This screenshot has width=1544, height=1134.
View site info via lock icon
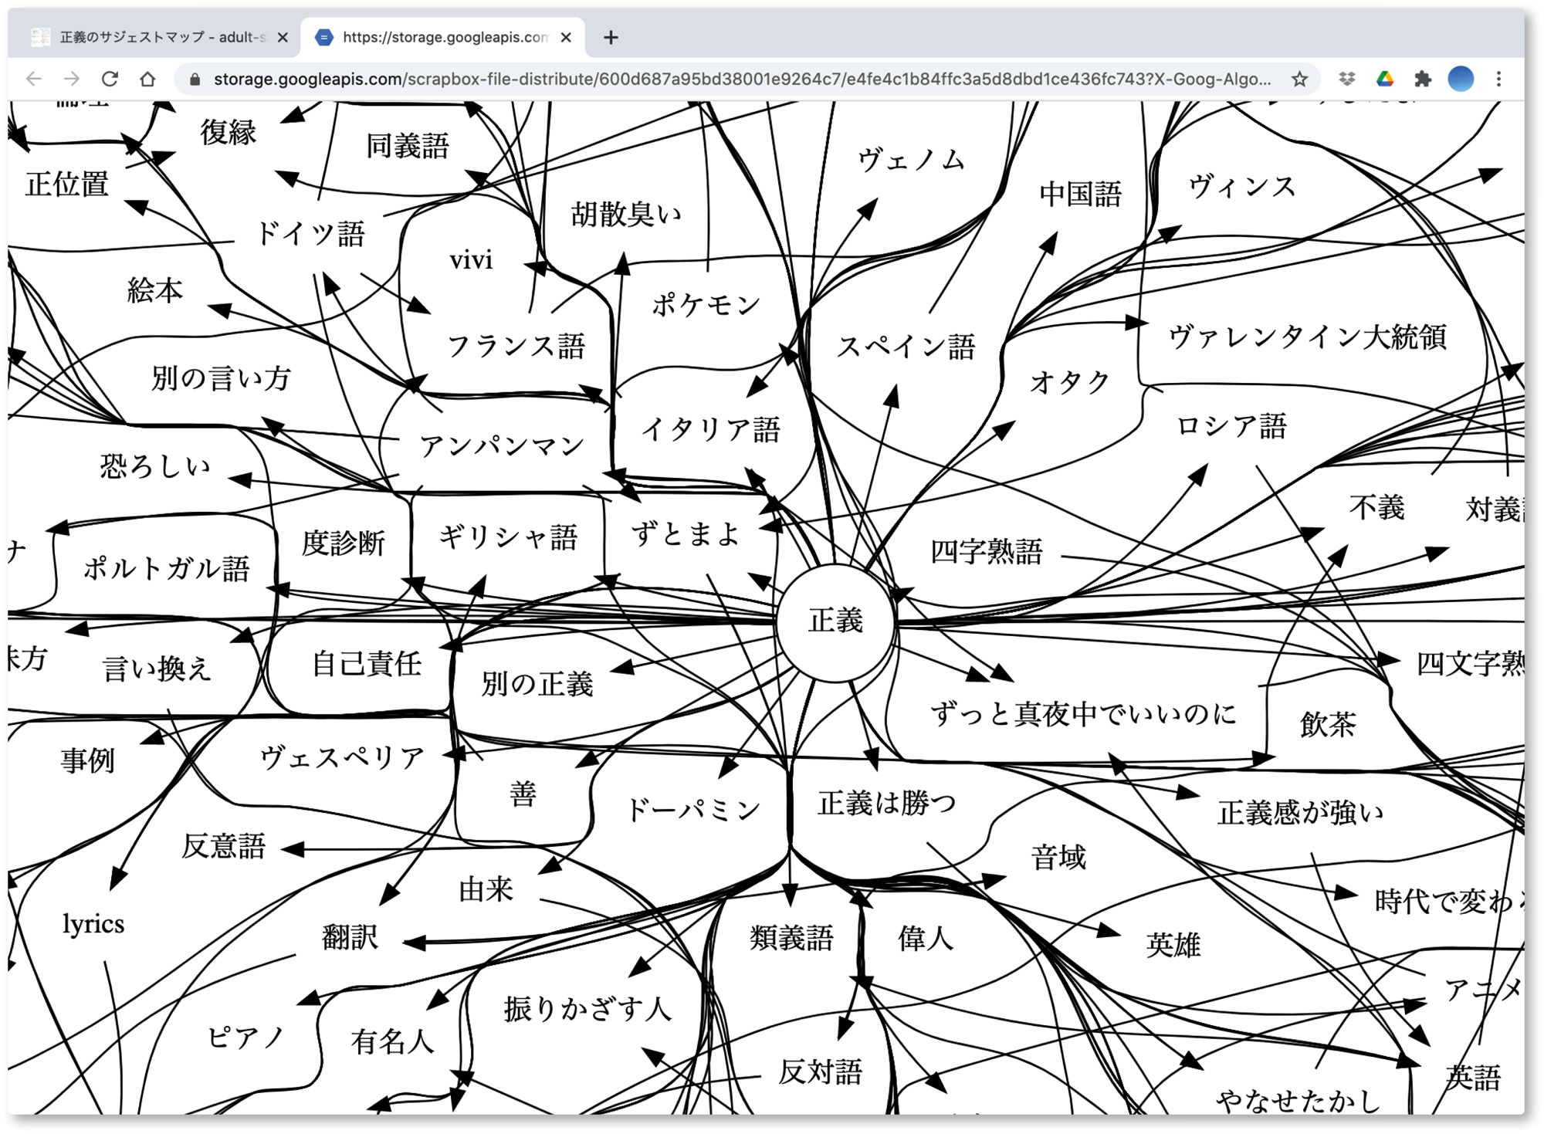pyautogui.click(x=195, y=79)
